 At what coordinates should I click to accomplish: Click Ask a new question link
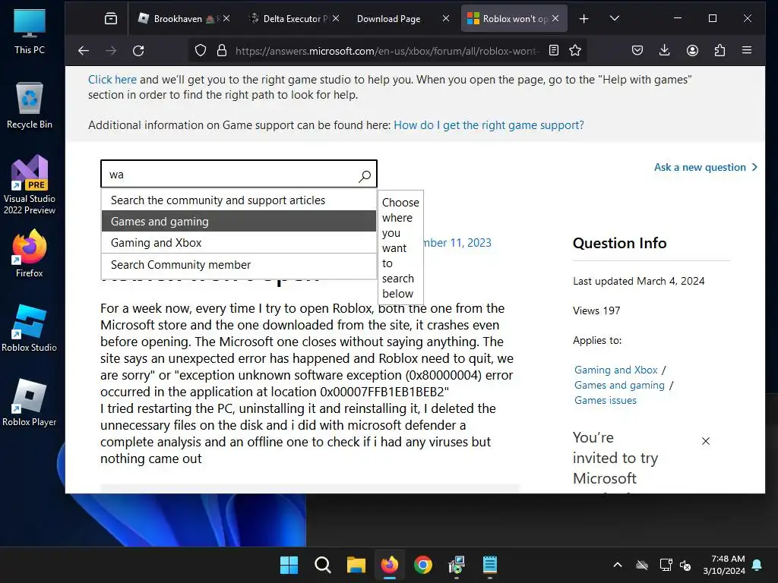pyautogui.click(x=706, y=167)
